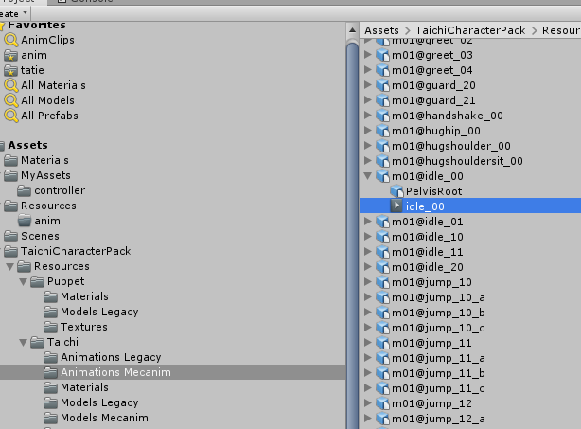Collapse the Puppet folder tree
Image resolution: width=581 pixels, height=429 pixels.
tap(24, 282)
